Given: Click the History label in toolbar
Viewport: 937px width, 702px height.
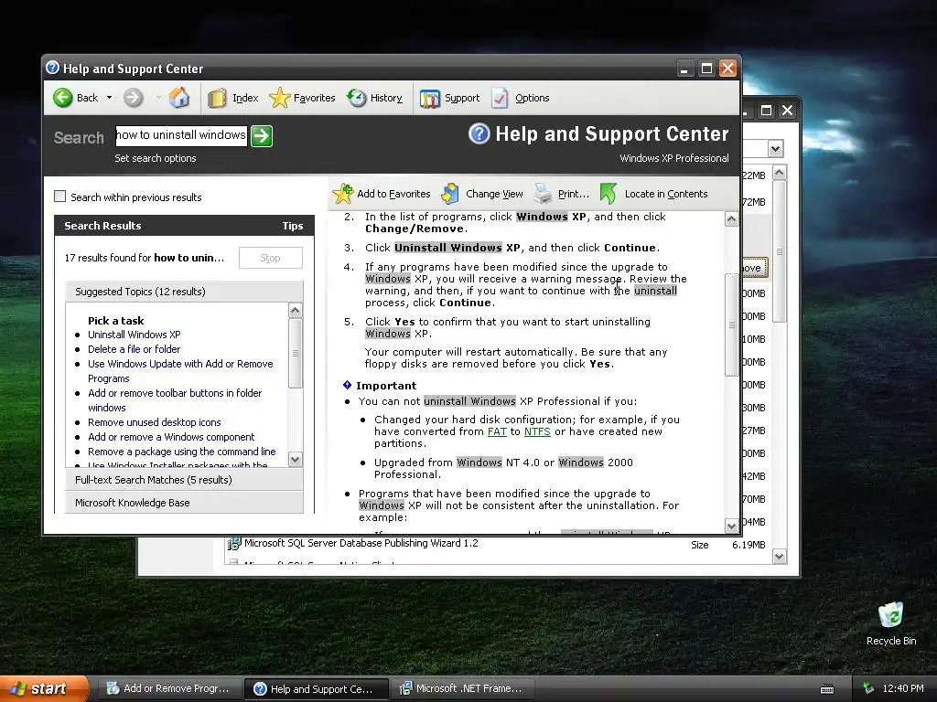Looking at the screenshot, I should (x=386, y=98).
